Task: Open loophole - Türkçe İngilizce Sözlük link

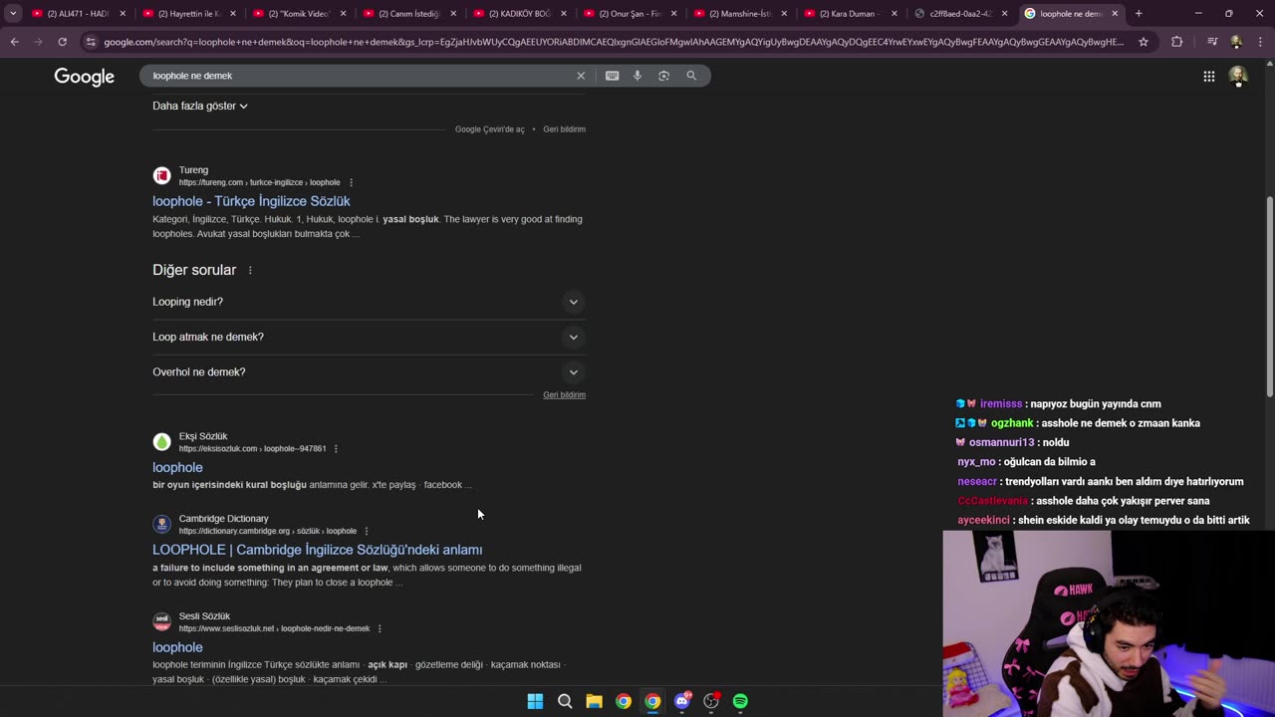Action: pos(251,201)
